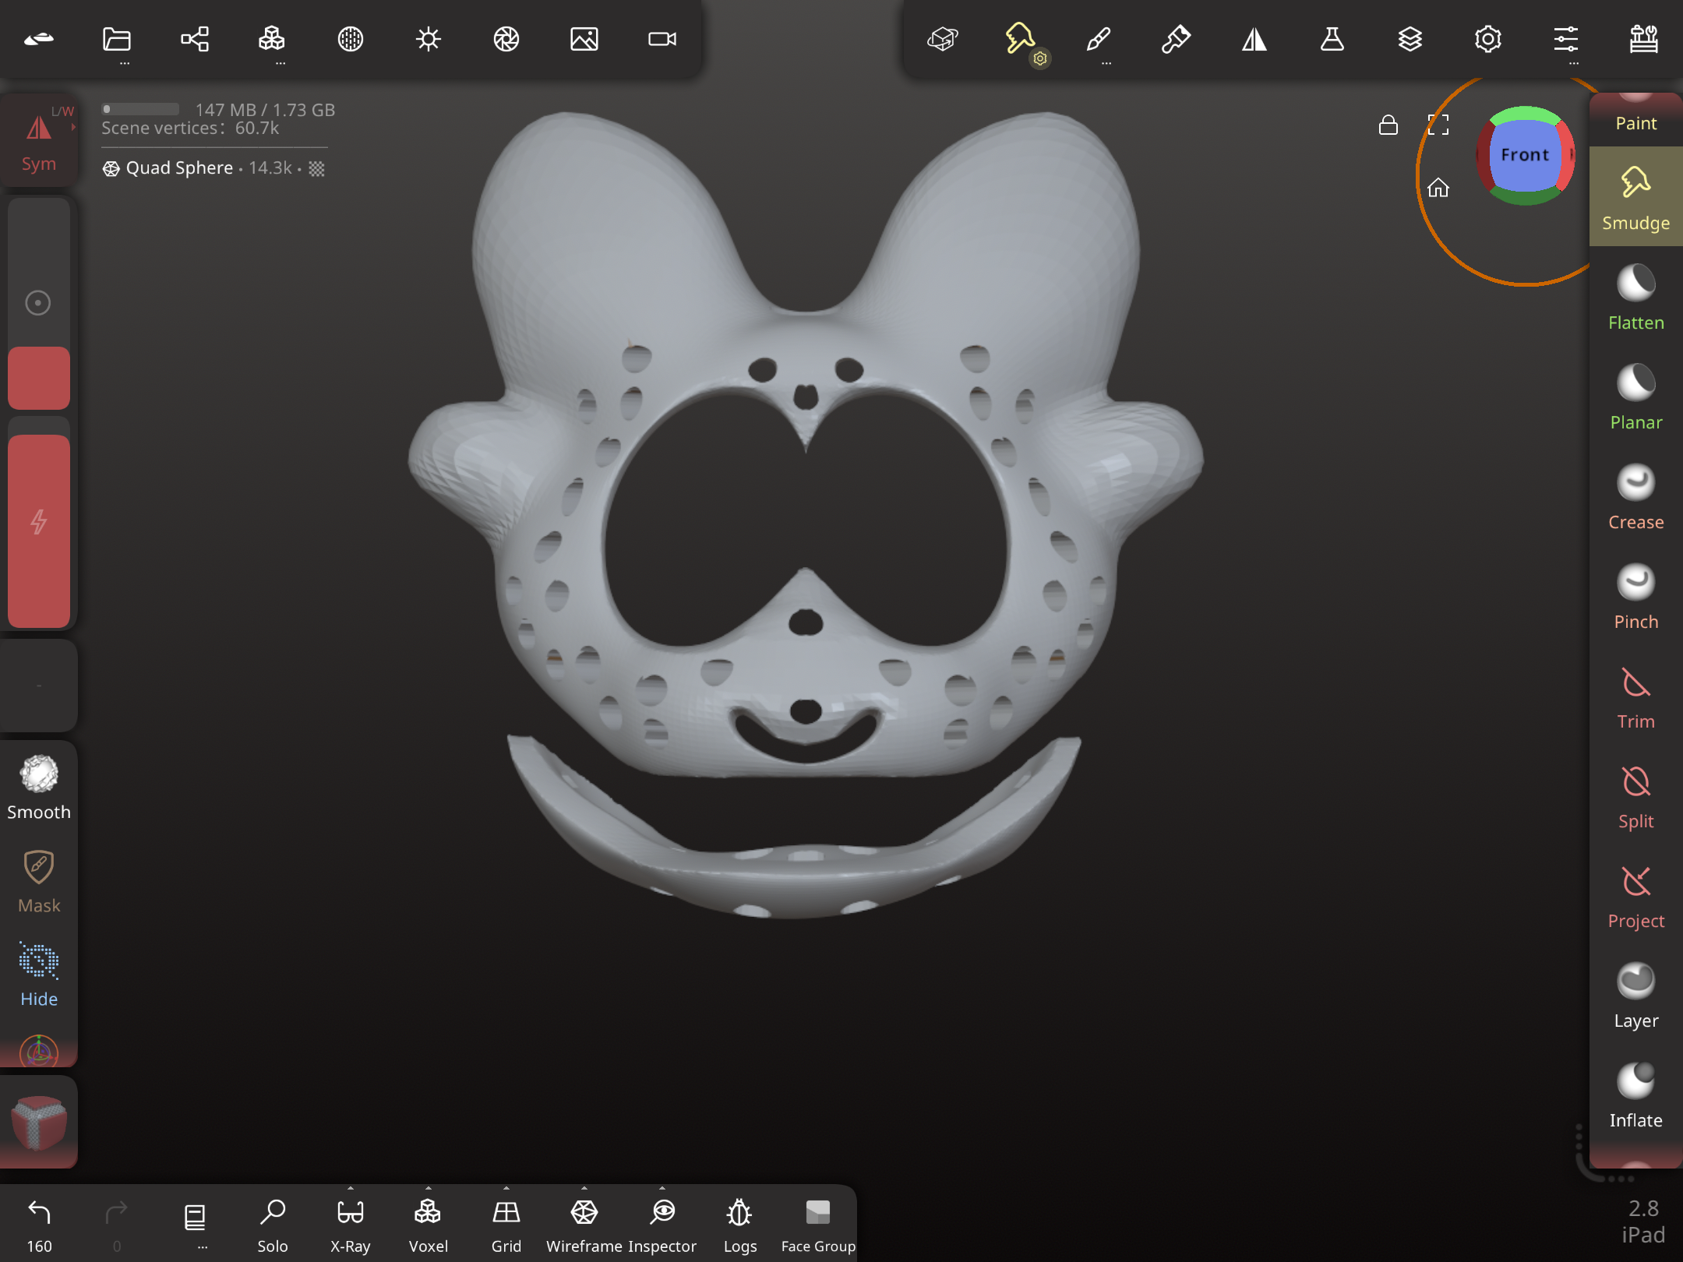Click the upper radius slider on left bar

(x=39, y=303)
